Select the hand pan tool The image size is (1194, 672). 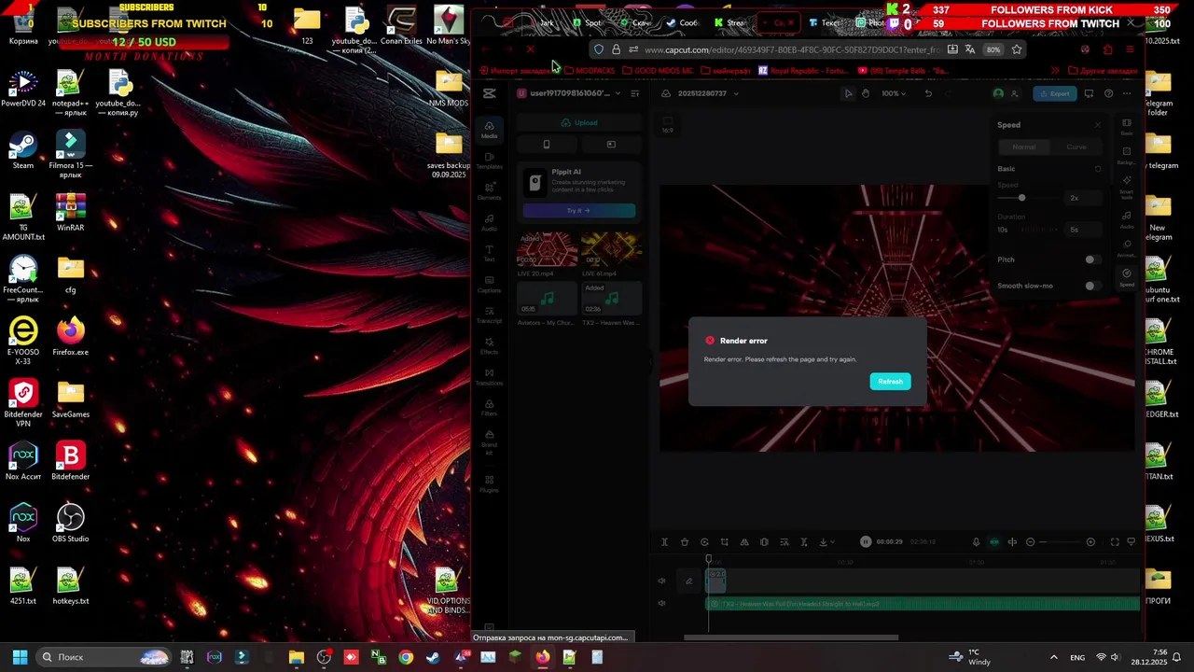tap(866, 93)
